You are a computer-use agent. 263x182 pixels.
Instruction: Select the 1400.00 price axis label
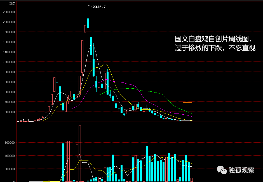[9, 52]
